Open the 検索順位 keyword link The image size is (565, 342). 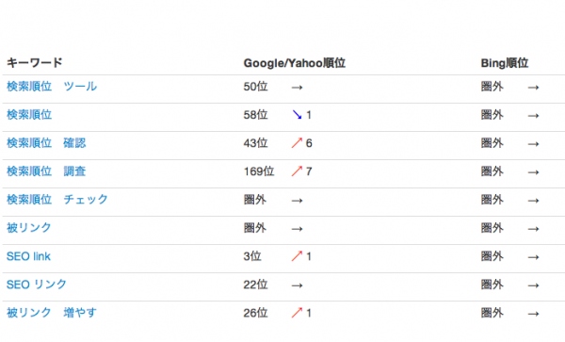point(29,115)
